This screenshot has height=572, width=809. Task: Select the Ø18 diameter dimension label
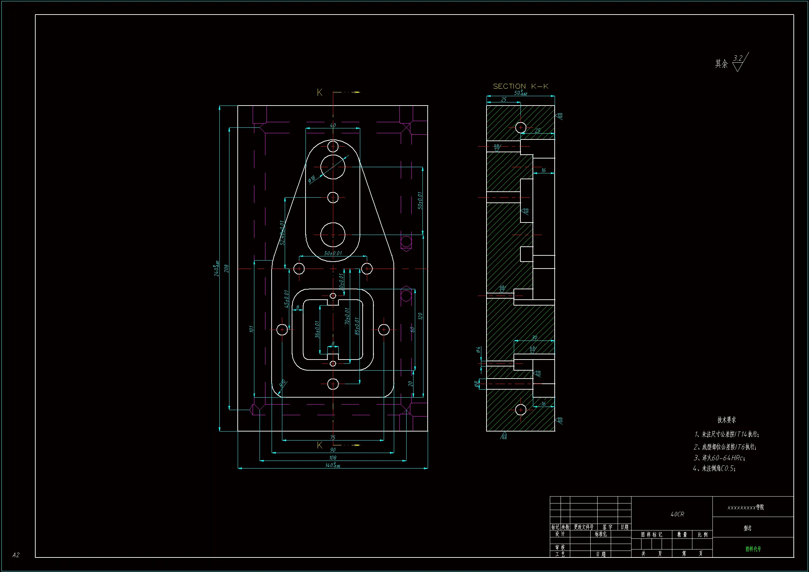312,179
